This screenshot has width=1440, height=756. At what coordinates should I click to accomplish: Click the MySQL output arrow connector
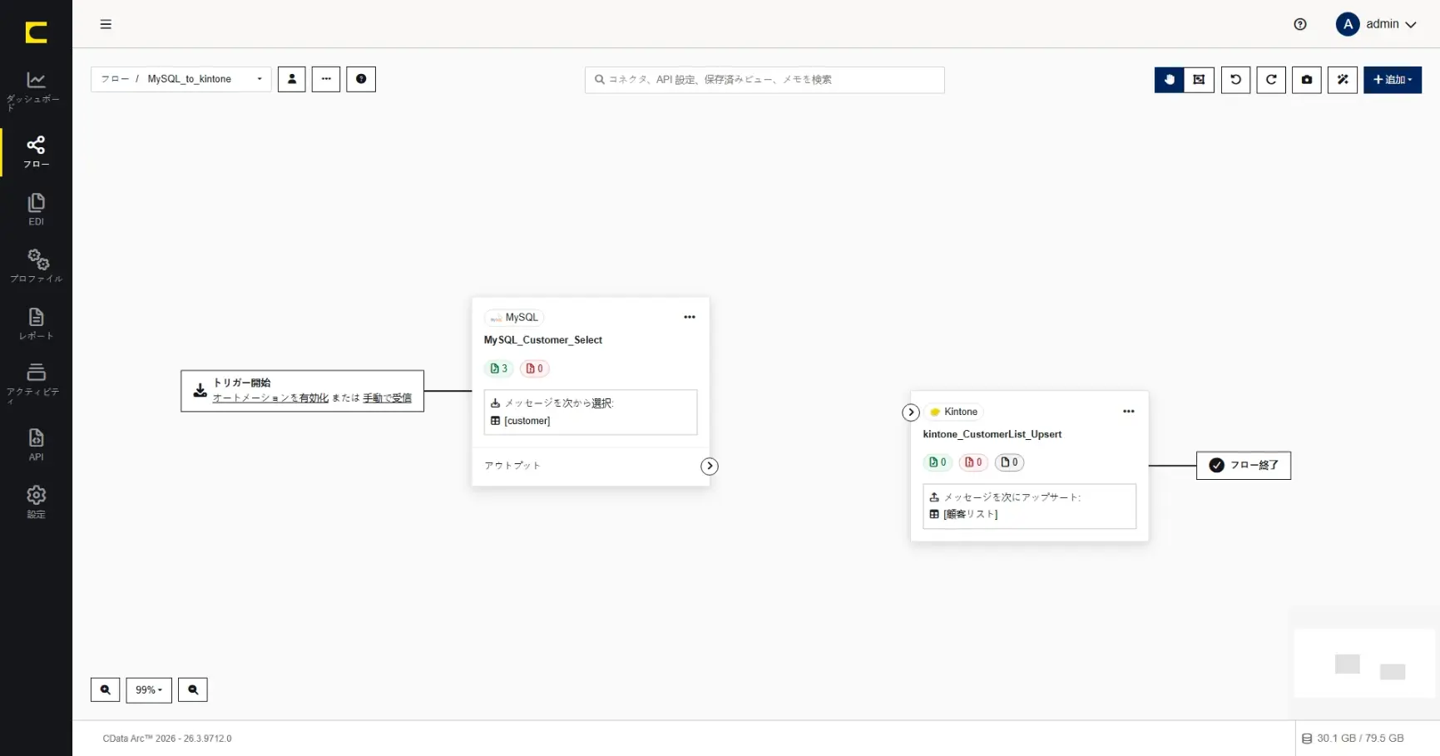click(710, 467)
